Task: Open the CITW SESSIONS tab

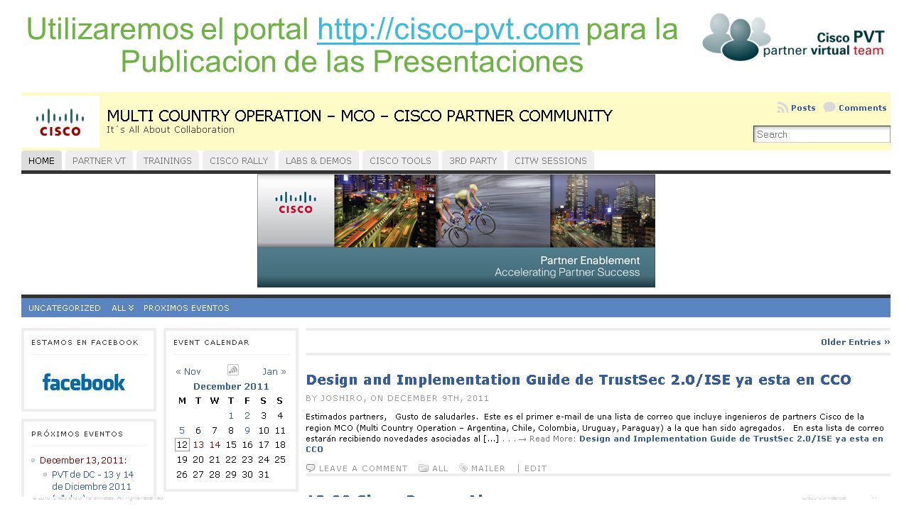Action: pos(551,161)
